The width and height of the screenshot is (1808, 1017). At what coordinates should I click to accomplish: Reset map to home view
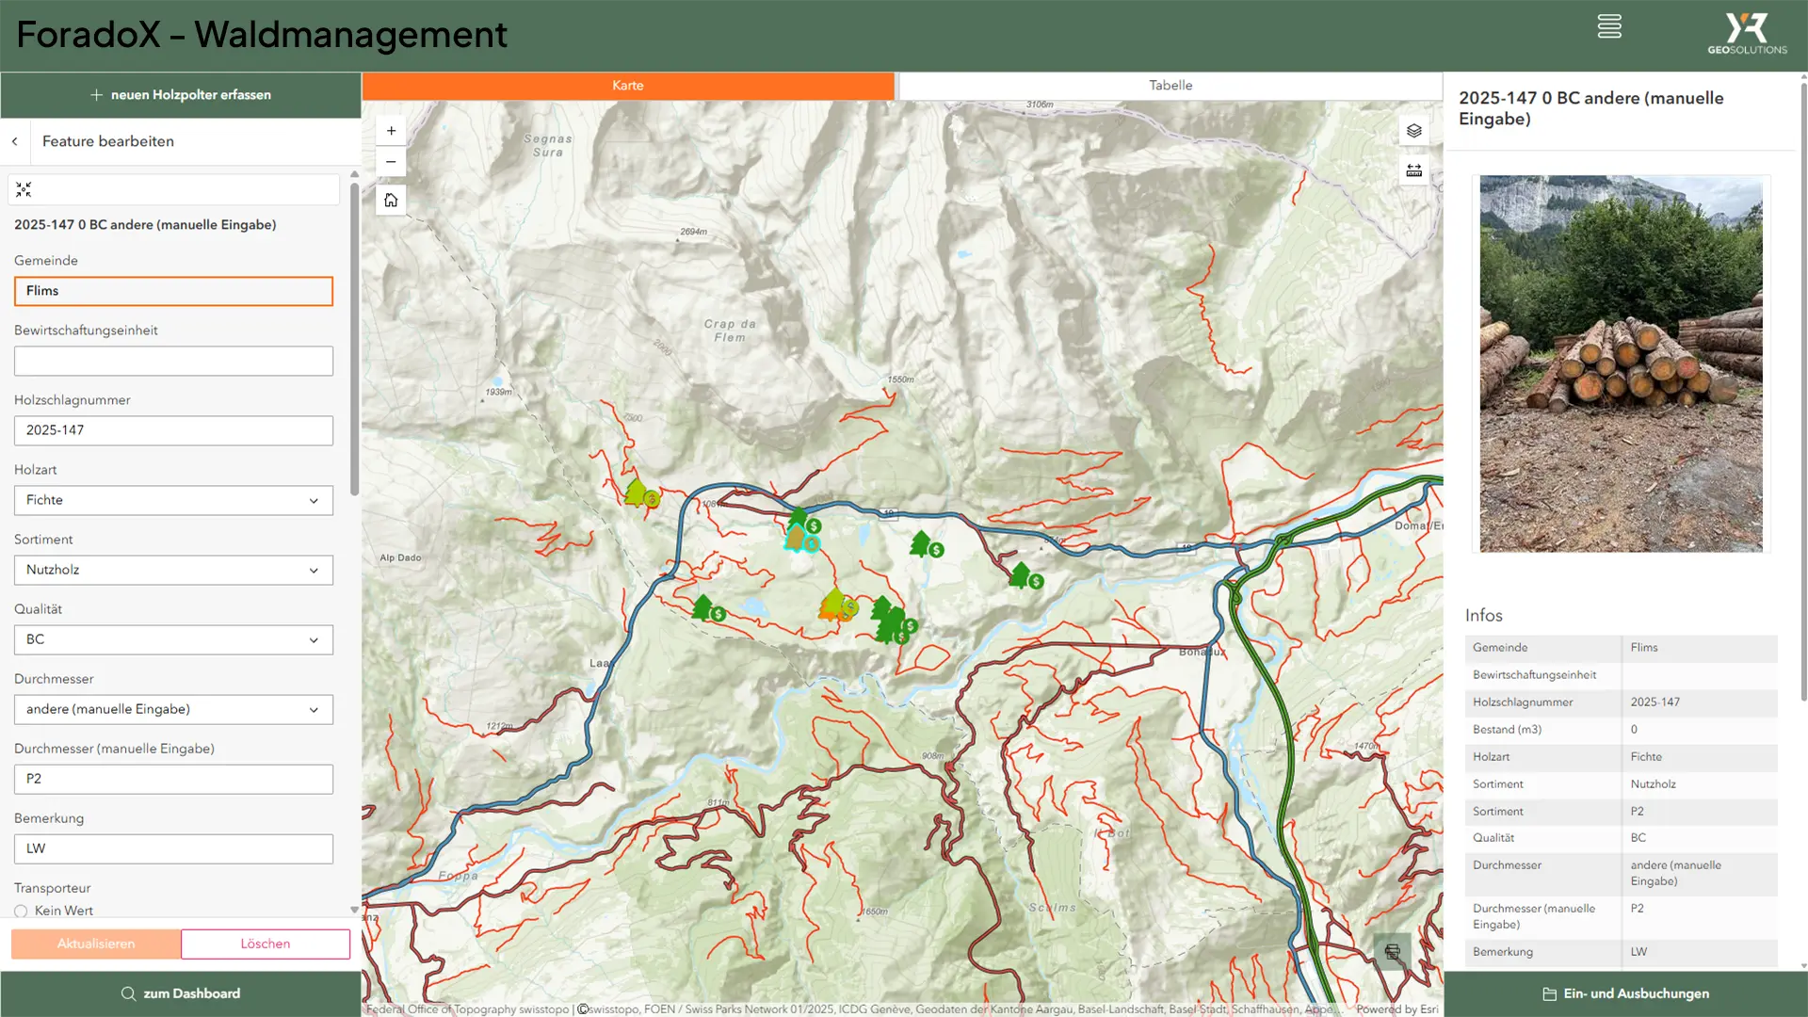[x=391, y=200]
